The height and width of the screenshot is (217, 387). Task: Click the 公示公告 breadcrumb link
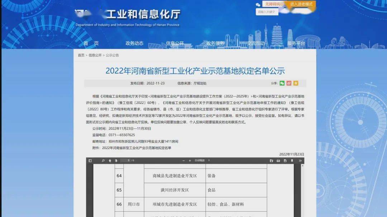112,55
